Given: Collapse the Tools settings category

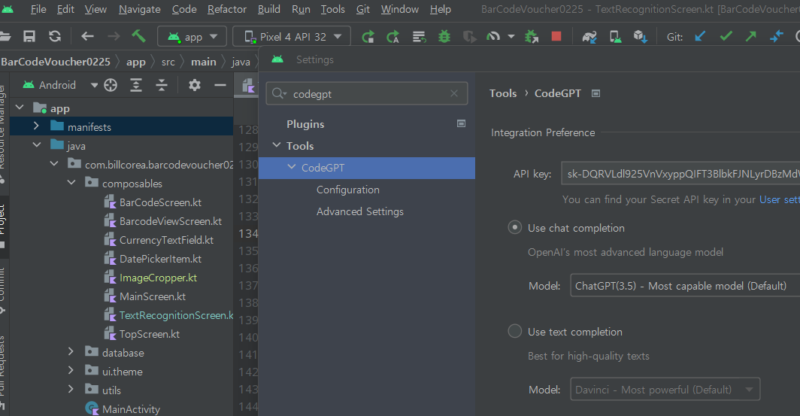Looking at the screenshot, I should pos(277,145).
